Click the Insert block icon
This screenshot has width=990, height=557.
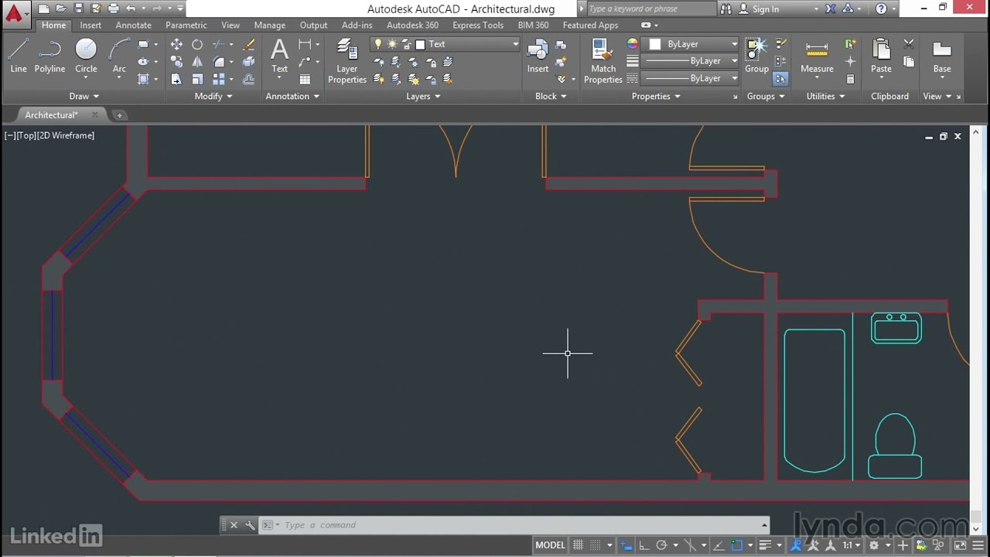(x=538, y=56)
